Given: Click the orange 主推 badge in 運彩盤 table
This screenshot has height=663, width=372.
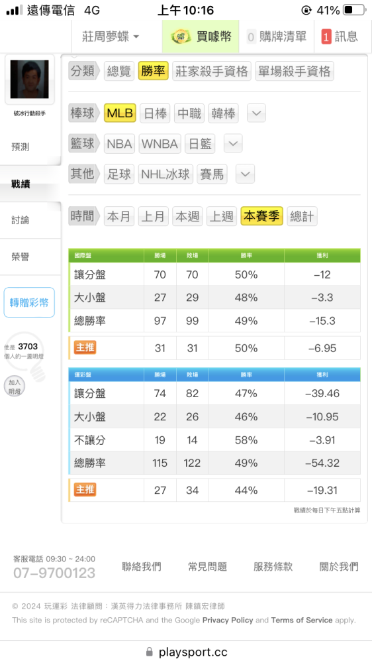Looking at the screenshot, I should 85,490.
